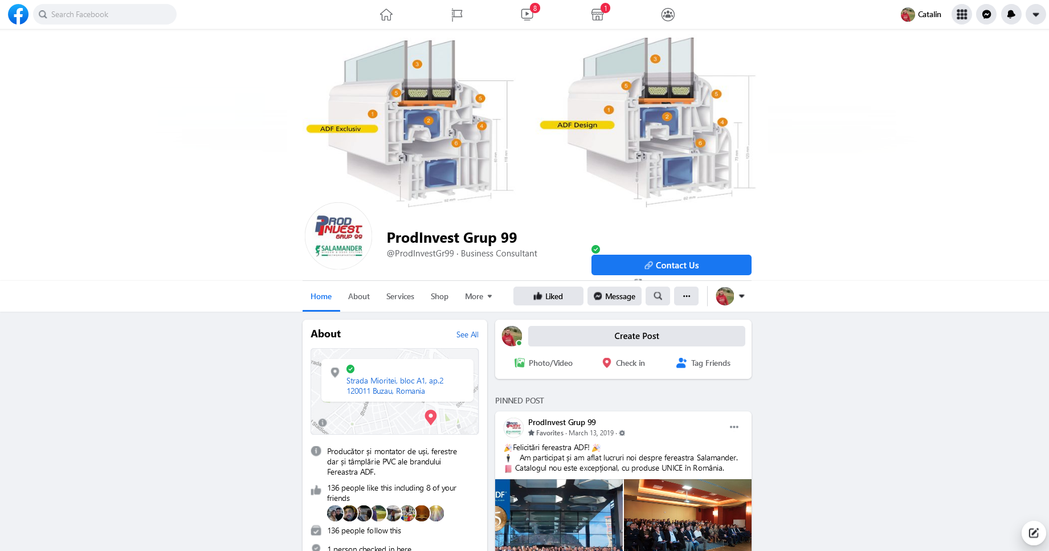Image resolution: width=1049 pixels, height=551 pixels.
Task: Open the apps grid menu icon
Action: (962, 14)
